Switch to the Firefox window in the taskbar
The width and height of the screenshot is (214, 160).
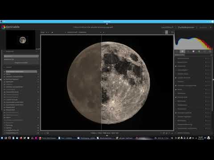point(47,138)
